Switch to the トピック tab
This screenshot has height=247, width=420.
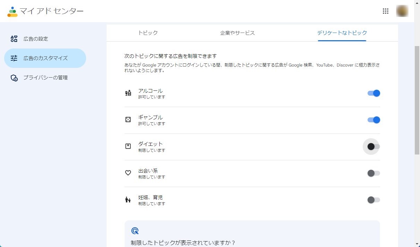(148, 33)
